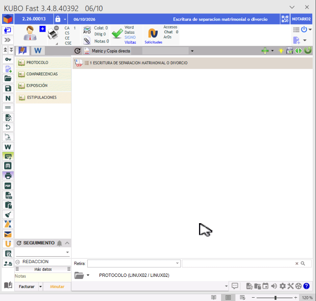Click the Más datos bar
The image size is (316, 301).
point(43,269)
